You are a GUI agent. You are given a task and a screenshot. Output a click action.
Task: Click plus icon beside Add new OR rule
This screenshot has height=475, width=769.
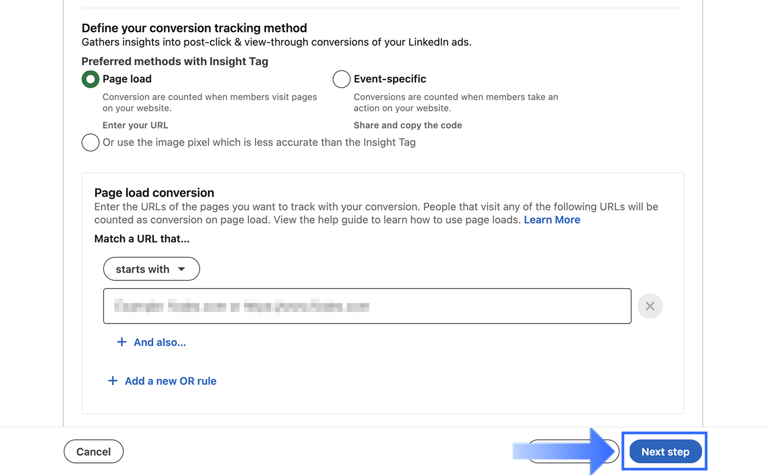113,381
